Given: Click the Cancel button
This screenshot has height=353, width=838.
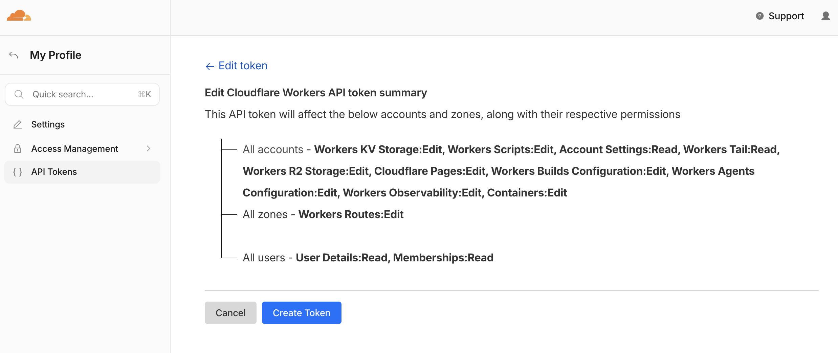Looking at the screenshot, I should pos(230,313).
